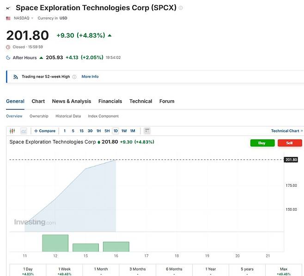Set chart interval to 1W
Viewport: 304px width, 276px height.
[124, 131]
